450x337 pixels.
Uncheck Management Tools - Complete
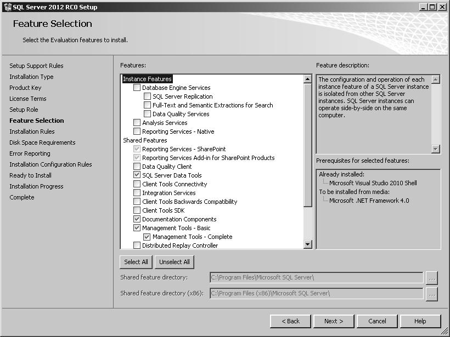[147, 237]
